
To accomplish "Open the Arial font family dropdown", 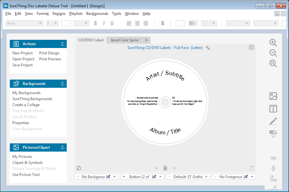I will [24, 23].
